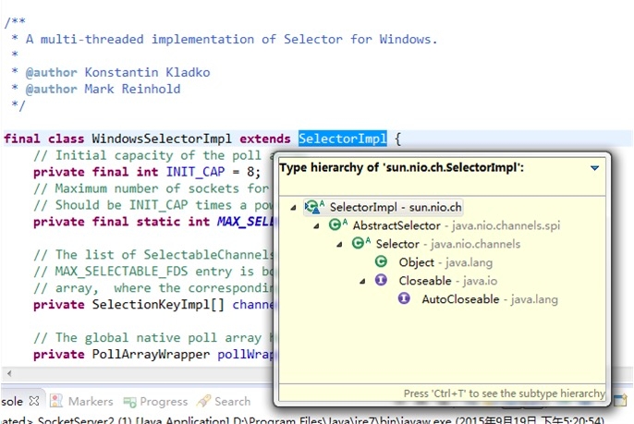Click highlighted SelectorImpl in the class declaration
This screenshot has width=634, height=424.
(x=342, y=139)
